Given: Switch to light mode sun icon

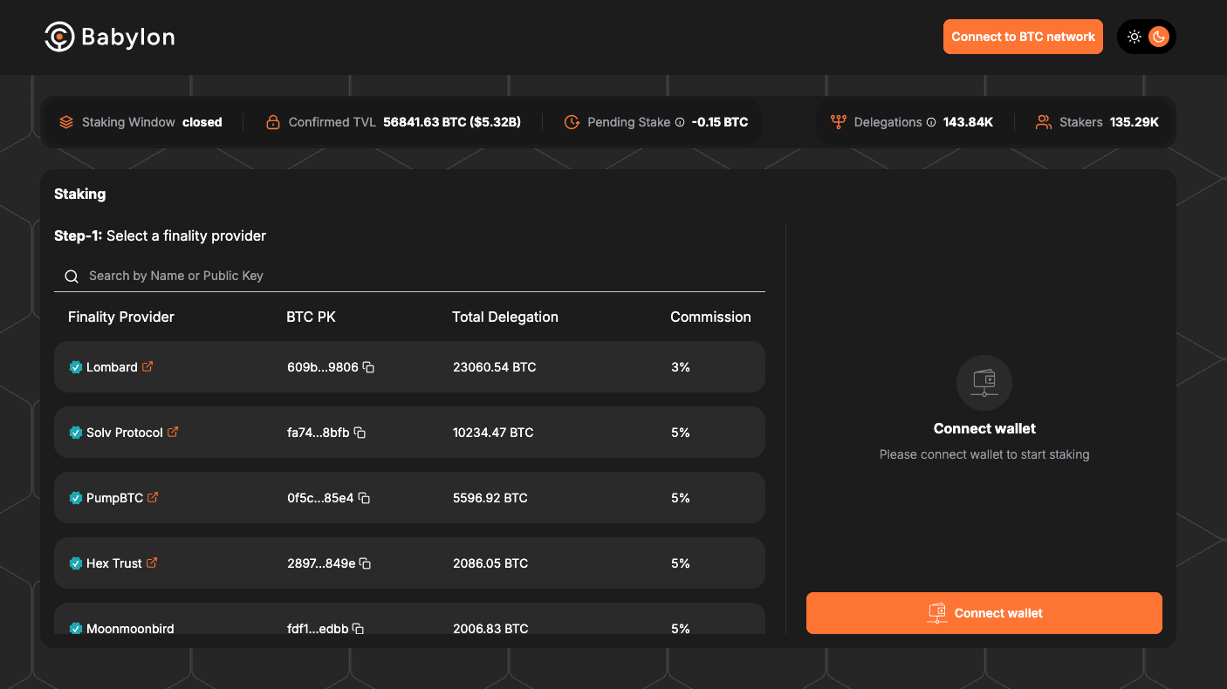Looking at the screenshot, I should pos(1134,37).
